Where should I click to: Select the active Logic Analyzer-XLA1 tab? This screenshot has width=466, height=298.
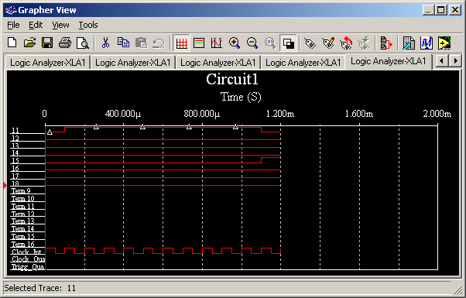pos(388,61)
